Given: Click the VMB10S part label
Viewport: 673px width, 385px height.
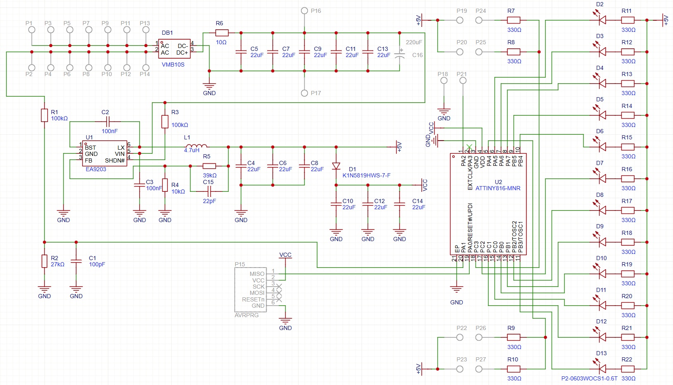Looking at the screenshot, I should [x=173, y=65].
